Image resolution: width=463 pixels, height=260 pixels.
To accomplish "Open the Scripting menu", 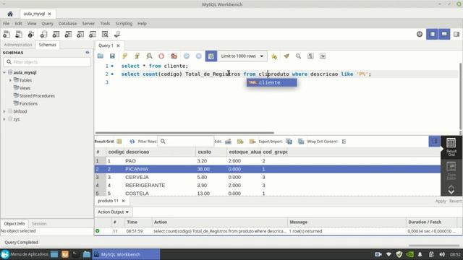I will [x=124, y=23].
